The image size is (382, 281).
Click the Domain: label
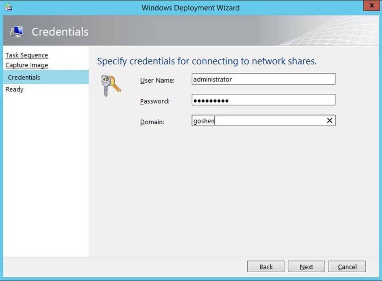(152, 122)
